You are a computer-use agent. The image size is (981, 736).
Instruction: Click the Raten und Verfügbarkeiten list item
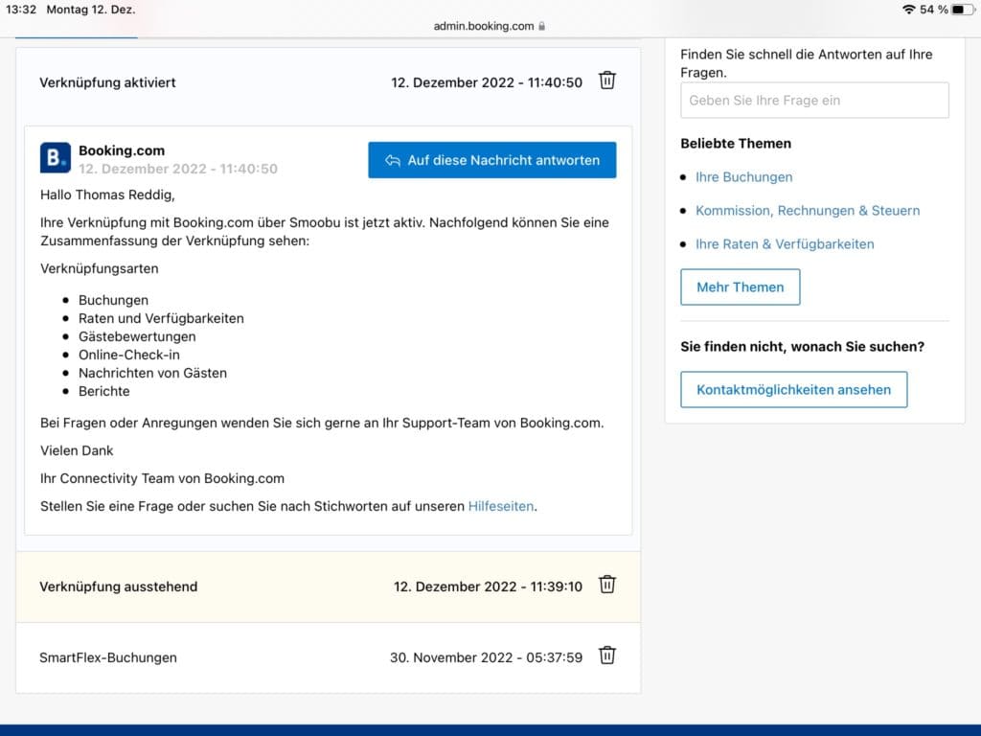coord(161,318)
